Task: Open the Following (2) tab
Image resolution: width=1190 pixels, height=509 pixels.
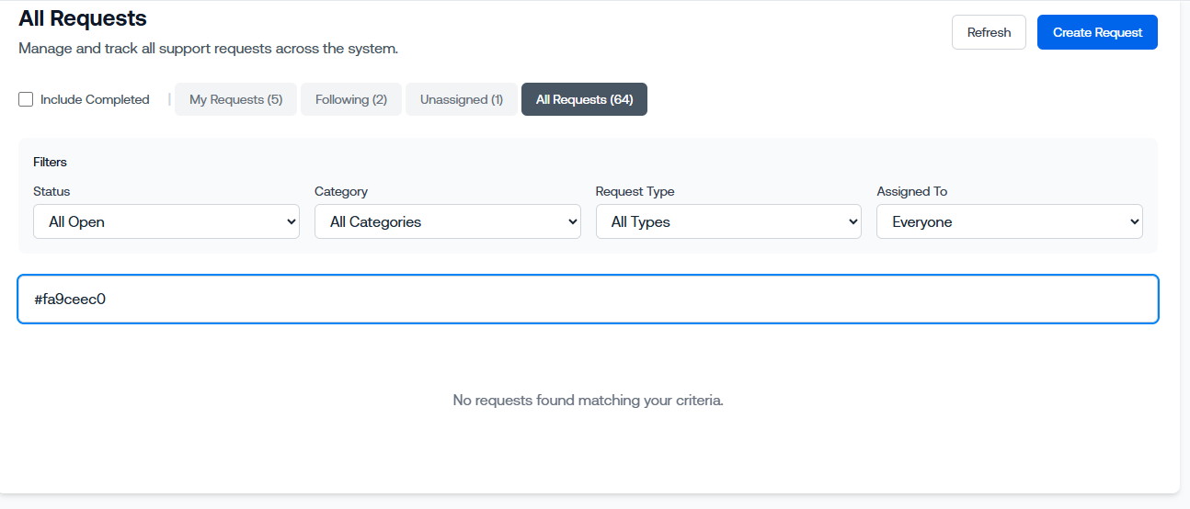Action: [350, 99]
